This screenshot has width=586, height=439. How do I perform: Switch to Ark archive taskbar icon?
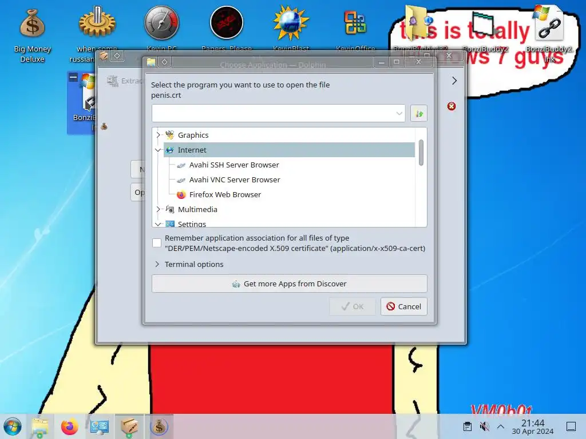(x=129, y=426)
